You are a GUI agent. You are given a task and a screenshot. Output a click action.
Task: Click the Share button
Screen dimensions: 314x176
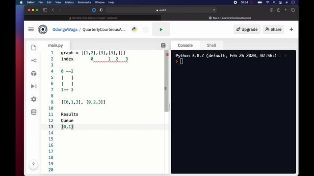273,29
